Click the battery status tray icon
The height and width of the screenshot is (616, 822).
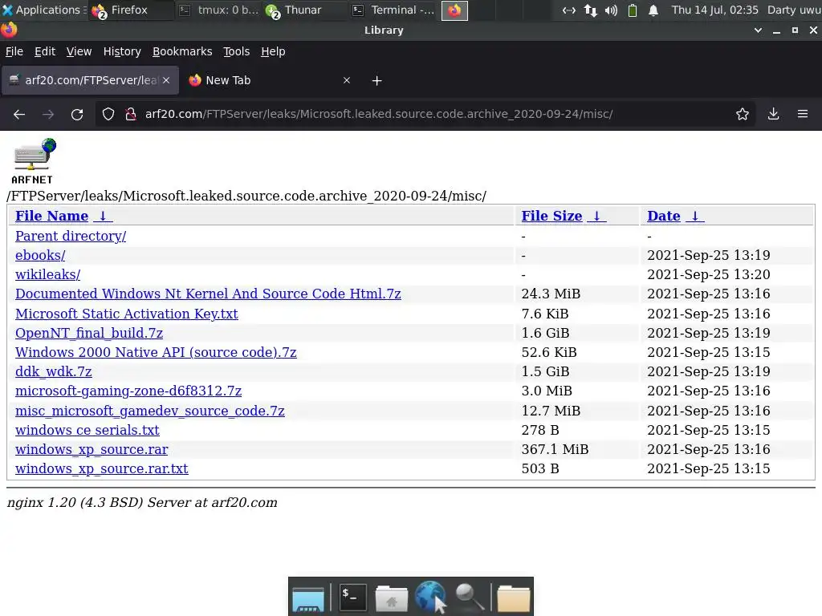pos(633,10)
